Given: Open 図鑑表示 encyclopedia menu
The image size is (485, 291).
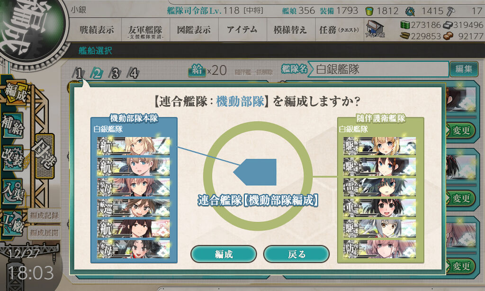Looking at the screenshot, I should 194,30.
